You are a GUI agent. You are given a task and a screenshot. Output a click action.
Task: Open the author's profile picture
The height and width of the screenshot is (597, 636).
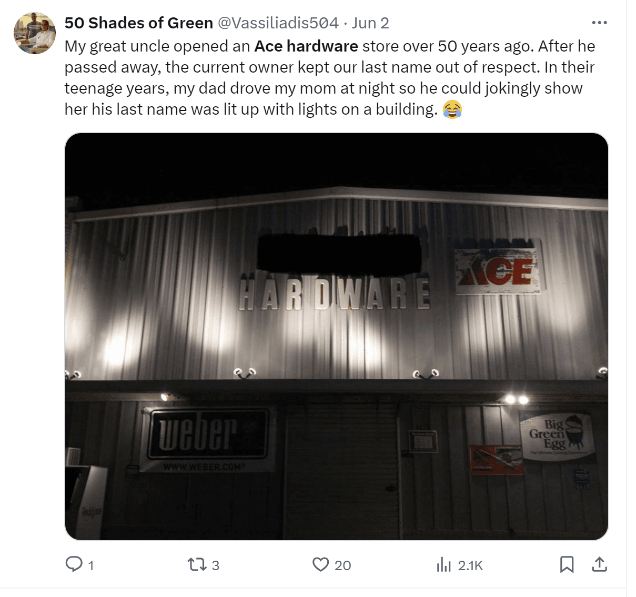click(35, 34)
